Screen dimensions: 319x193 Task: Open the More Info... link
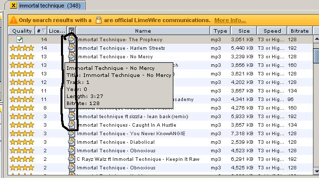point(230,20)
